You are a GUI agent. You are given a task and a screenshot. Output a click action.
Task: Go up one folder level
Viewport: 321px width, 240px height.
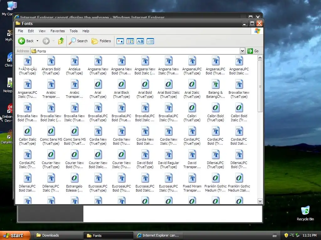pos(61,41)
